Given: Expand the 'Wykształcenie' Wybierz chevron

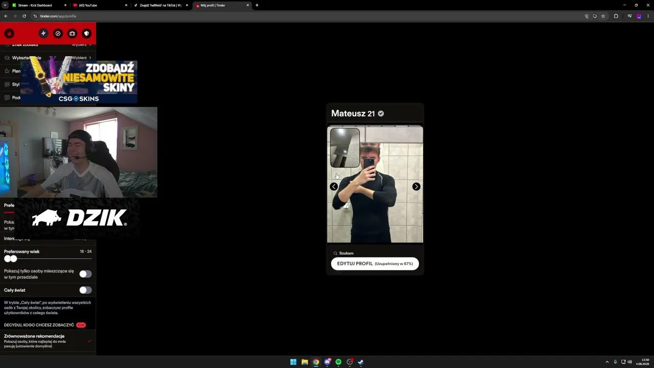Looking at the screenshot, I should coord(90,58).
